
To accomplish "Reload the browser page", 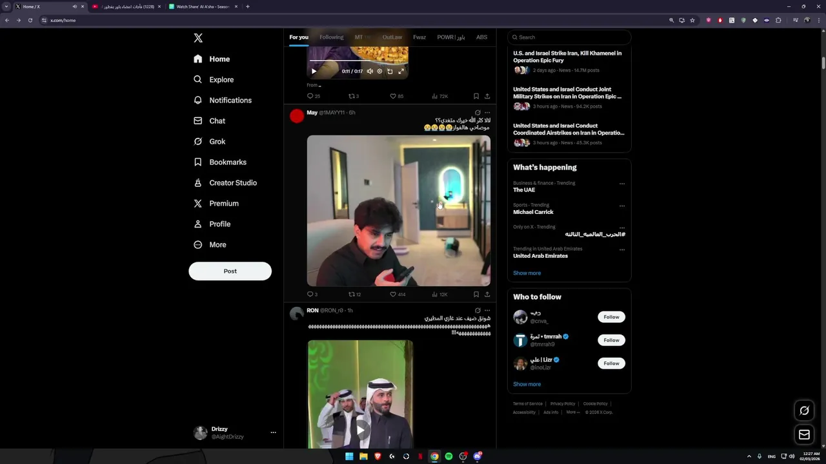I will coord(30,20).
